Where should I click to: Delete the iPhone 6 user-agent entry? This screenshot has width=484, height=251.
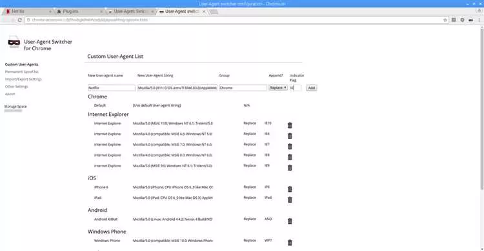290,189
